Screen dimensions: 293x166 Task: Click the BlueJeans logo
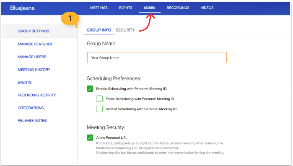(x=22, y=8)
